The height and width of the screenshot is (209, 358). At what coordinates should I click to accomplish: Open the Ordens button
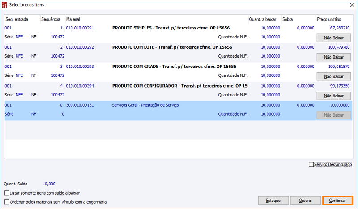point(305,201)
